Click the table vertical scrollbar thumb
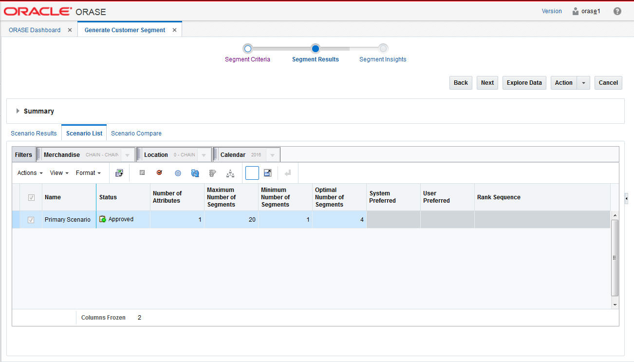This screenshot has width=634, height=362. 615,258
